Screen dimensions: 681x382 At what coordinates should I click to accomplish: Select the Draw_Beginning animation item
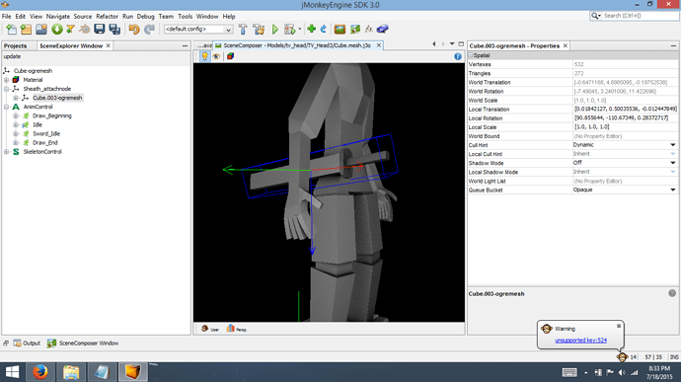(52, 116)
